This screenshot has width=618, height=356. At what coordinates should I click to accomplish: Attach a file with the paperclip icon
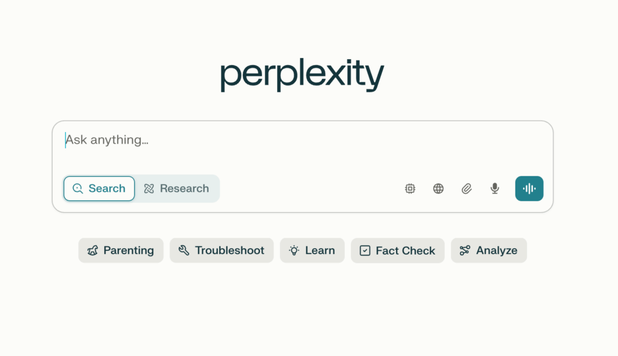click(467, 188)
